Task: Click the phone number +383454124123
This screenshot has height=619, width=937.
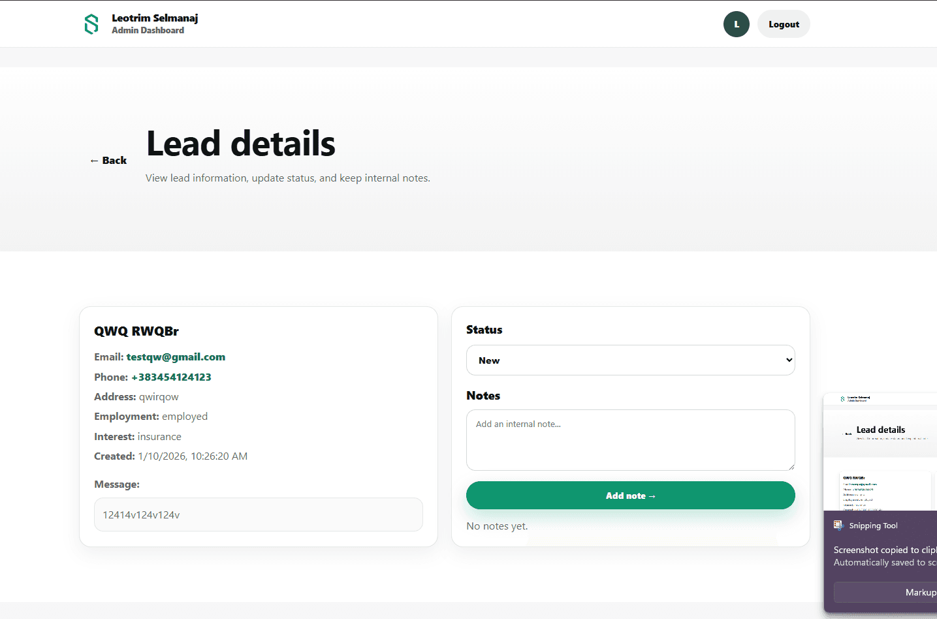Action: tap(171, 377)
